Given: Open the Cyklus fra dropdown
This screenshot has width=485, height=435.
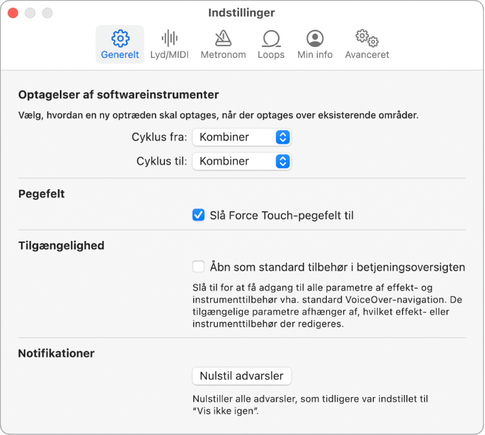Looking at the screenshot, I should coord(242,137).
